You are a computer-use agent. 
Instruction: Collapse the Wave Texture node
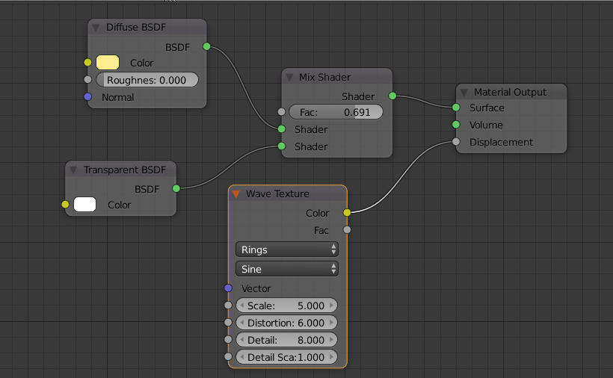[235, 194]
